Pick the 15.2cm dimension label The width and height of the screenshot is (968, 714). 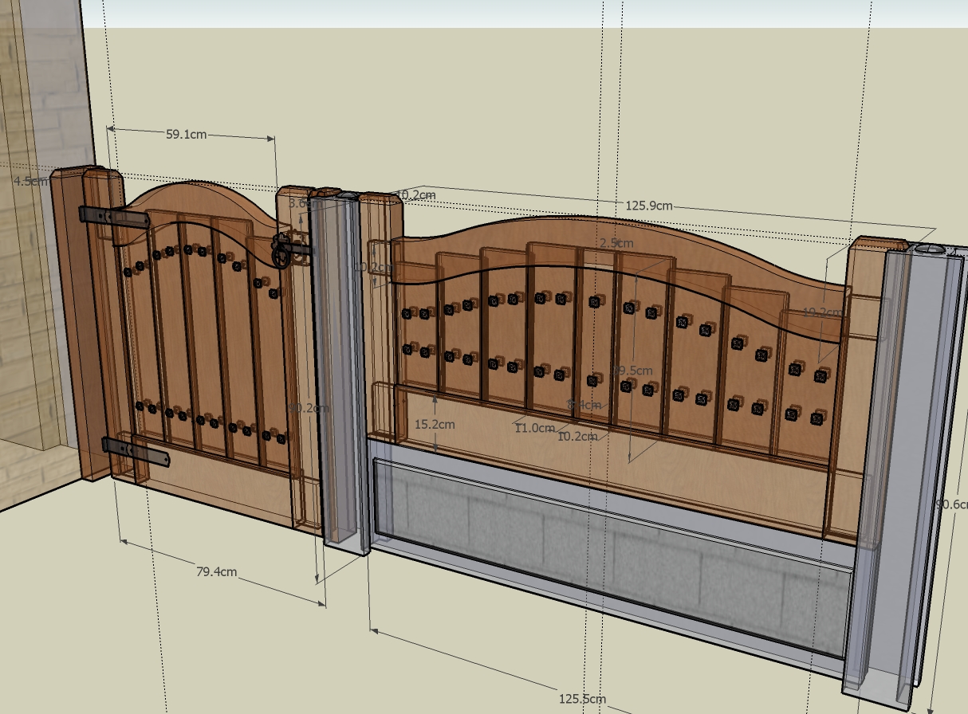point(435,424)
